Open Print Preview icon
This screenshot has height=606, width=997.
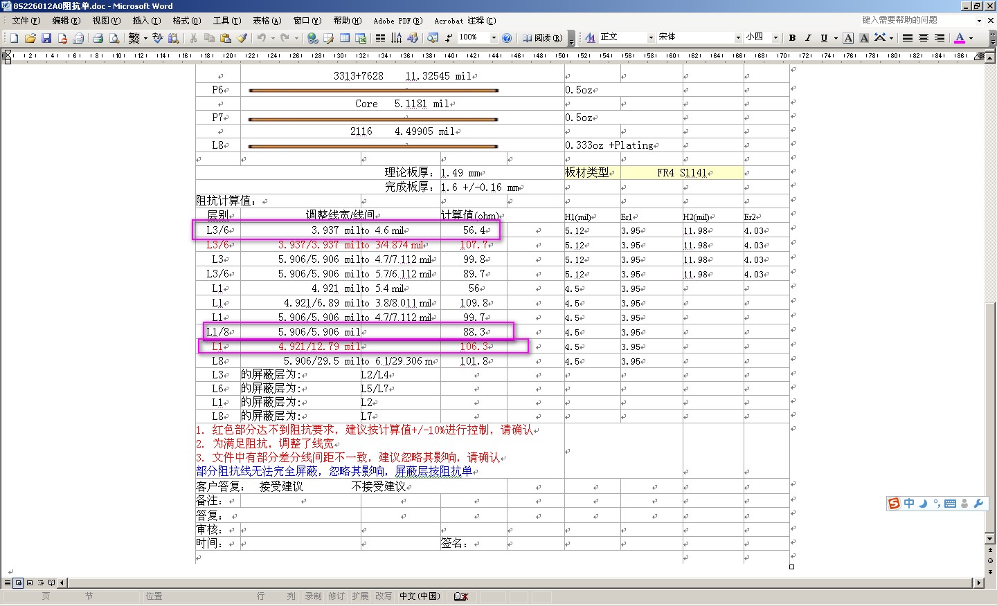(x=114, y=38)
